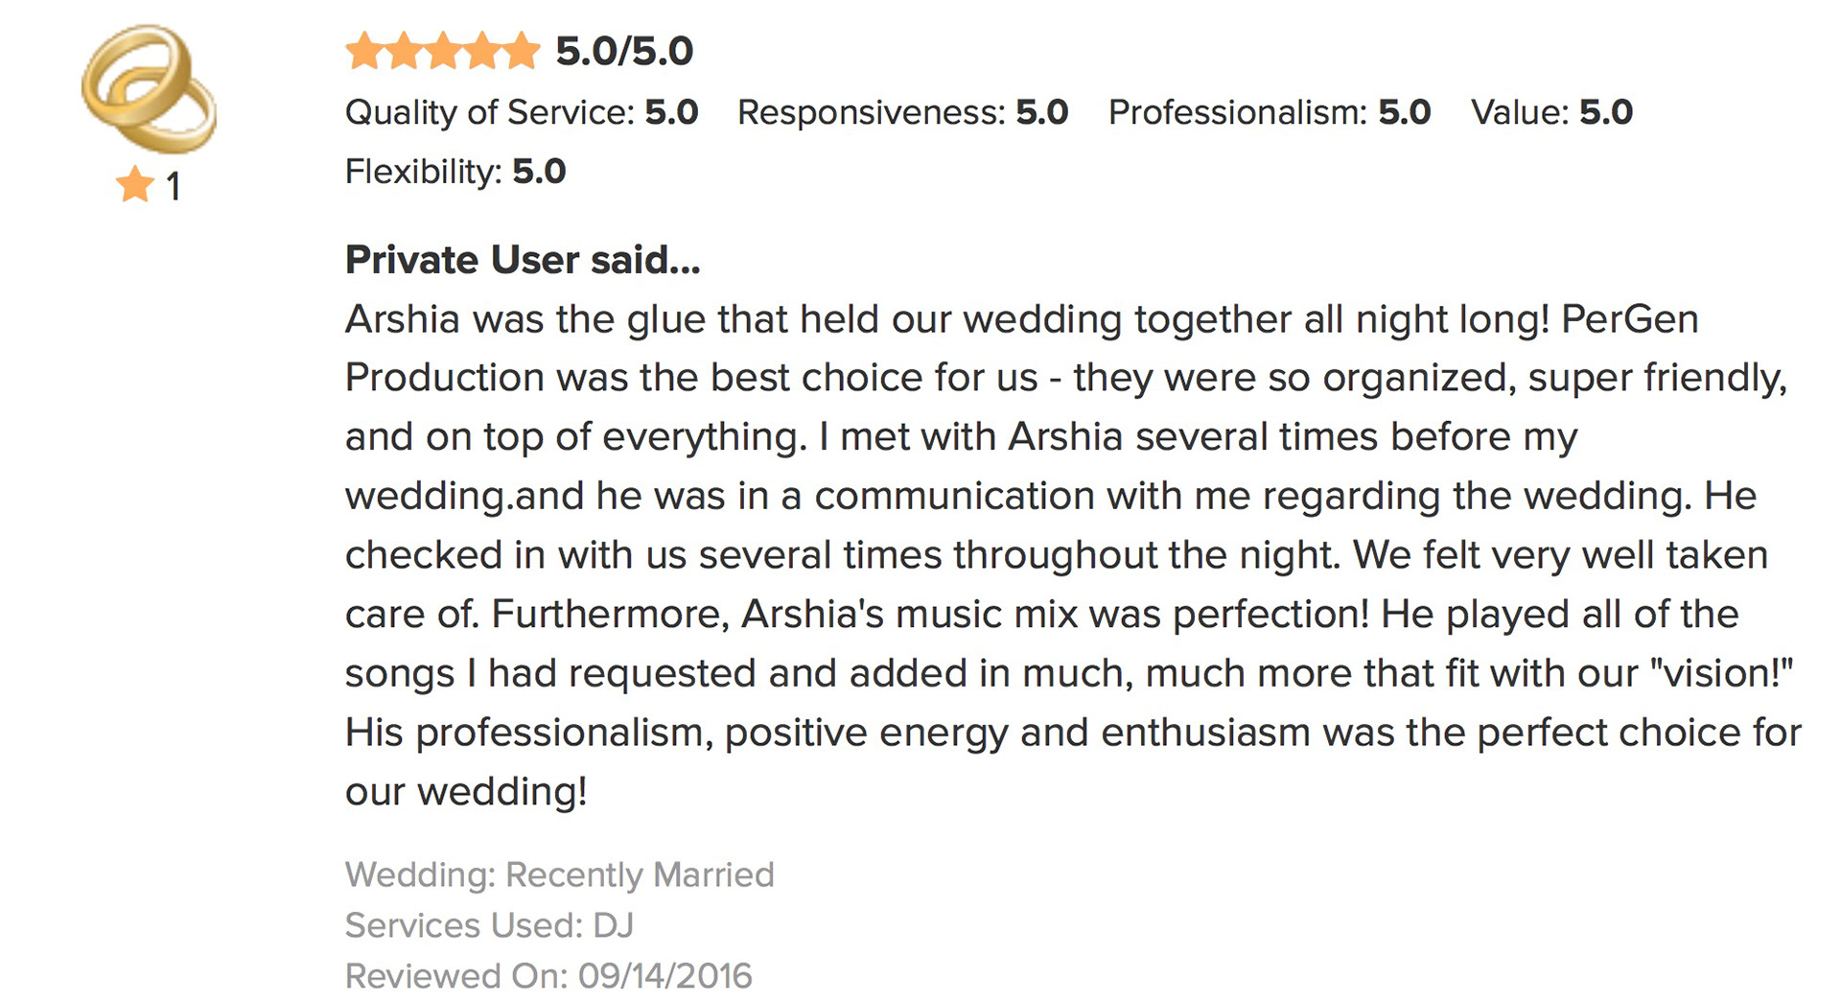Screen dimensions: 1841x1002
Task: Click the "PerGen" name in the review text
Action: (x=1630, y=319)
